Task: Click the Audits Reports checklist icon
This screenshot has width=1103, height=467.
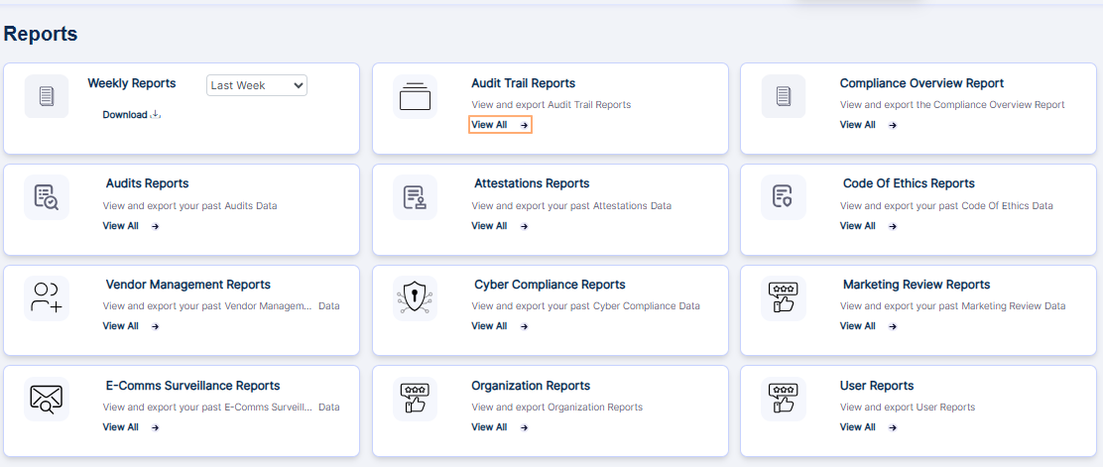Action: point(47,197)
